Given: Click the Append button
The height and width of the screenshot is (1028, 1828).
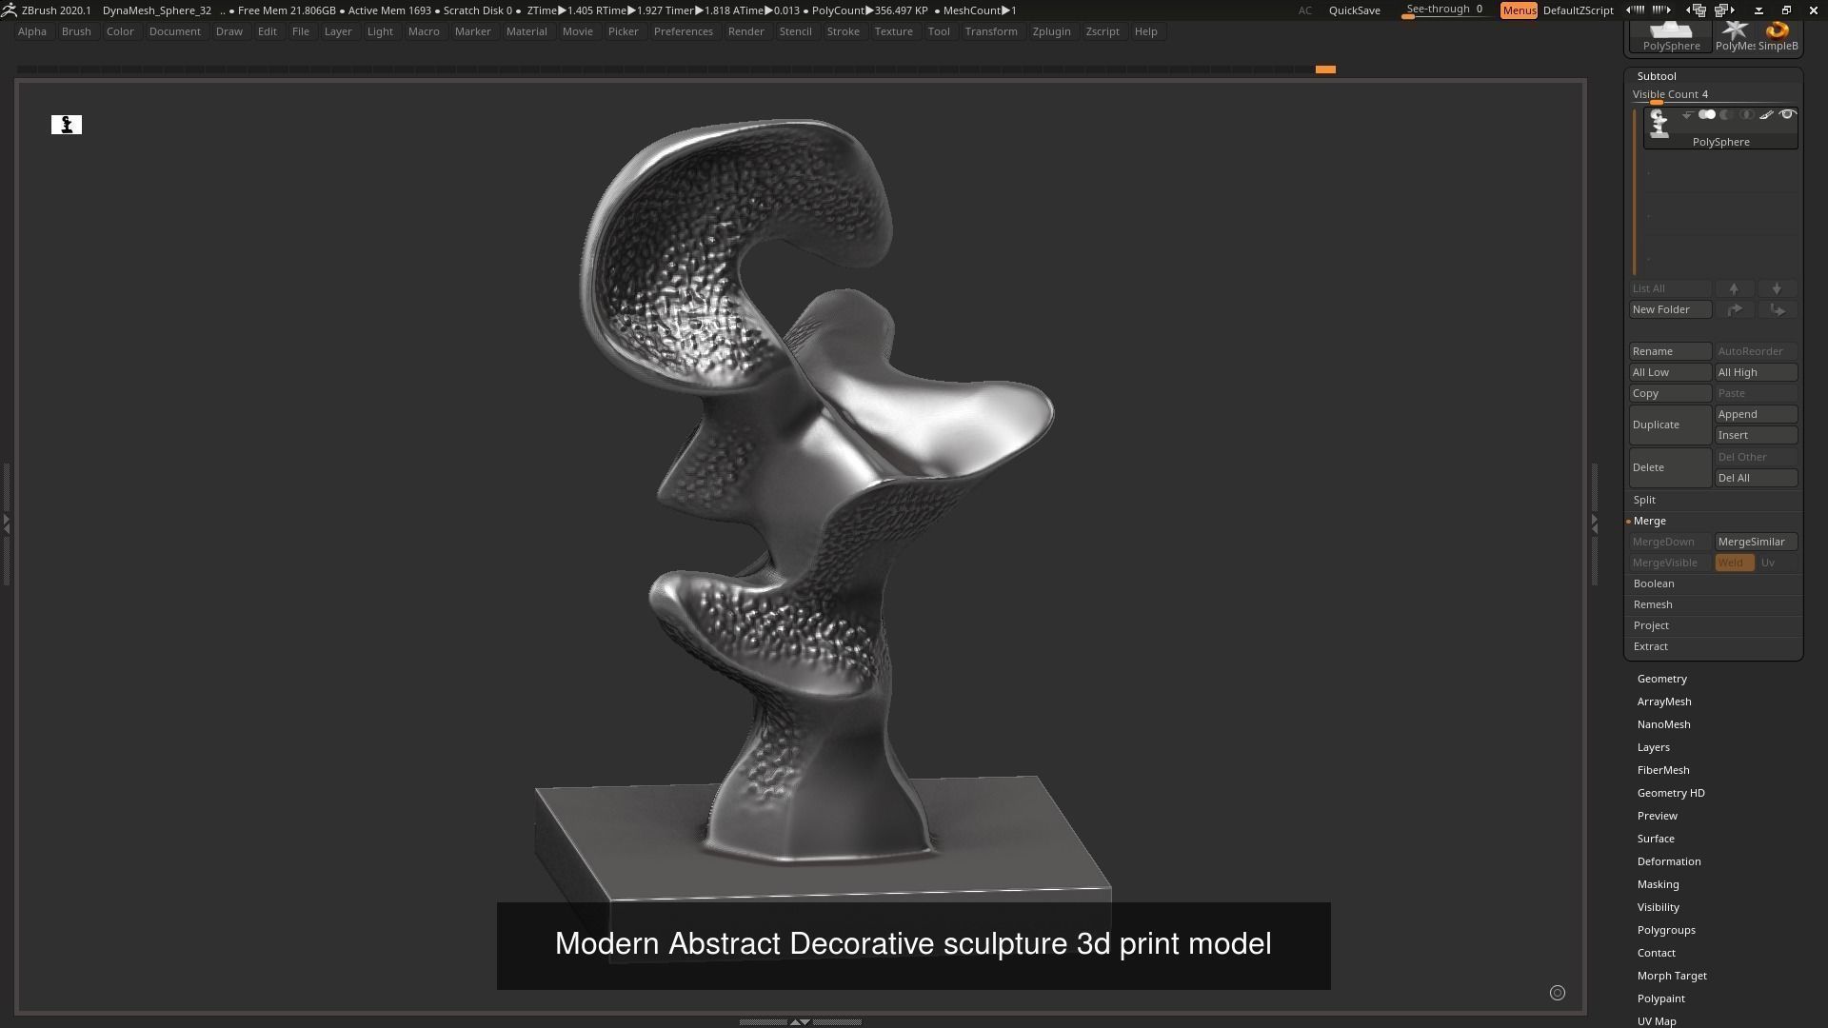Looking at the screenshot, I should [1756, 414].
